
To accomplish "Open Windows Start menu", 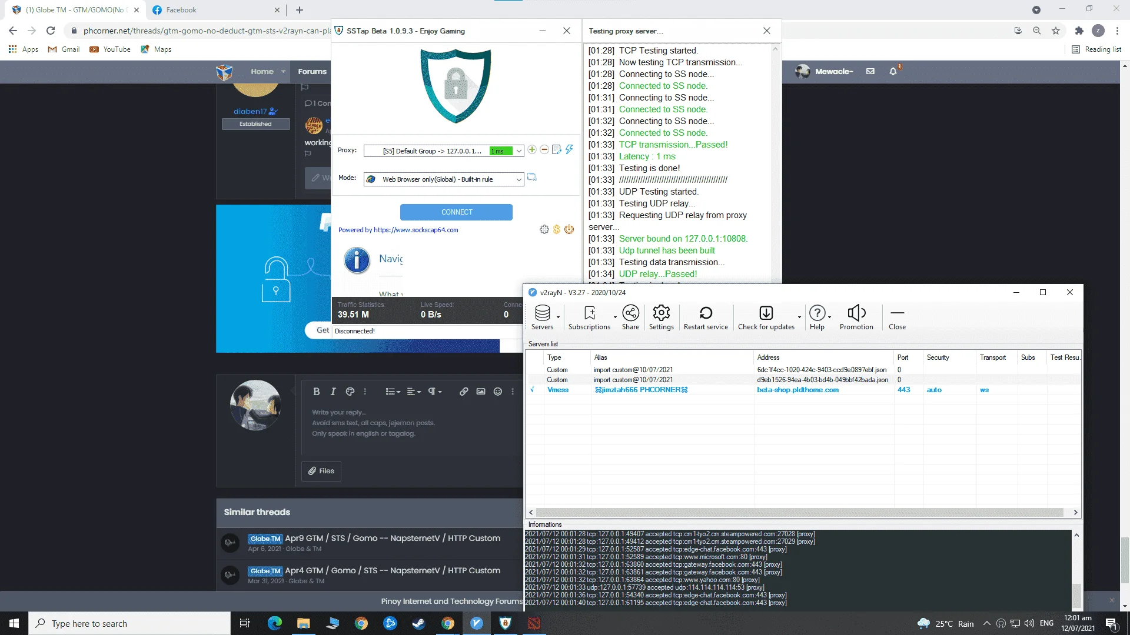I will click(x=14, y=623).
